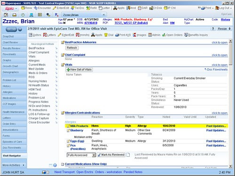Screen dimensions: 235x176
Task: Click the note icon beside Mark As Reviewed
Action: point(128,155)
